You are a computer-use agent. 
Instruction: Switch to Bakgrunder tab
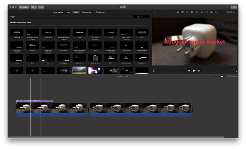[x=87, y=12]
